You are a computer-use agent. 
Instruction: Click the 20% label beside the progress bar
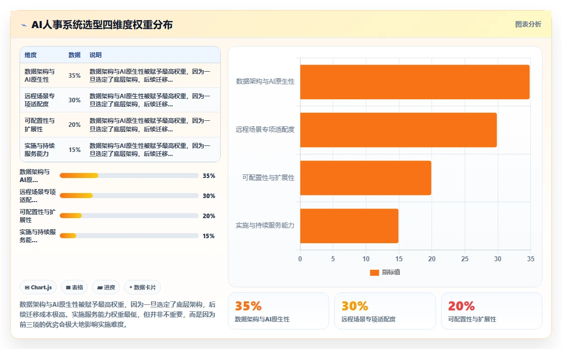tap(209, 216)
